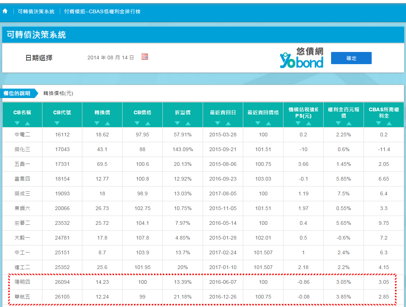
Task: Click the up sort arrow under 權利金百元報價
Action: (x=349, y=123)
